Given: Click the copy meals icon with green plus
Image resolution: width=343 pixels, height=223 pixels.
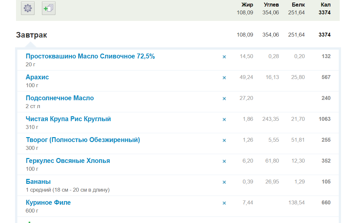Looking at the screenshot, I should click(49, 8).
